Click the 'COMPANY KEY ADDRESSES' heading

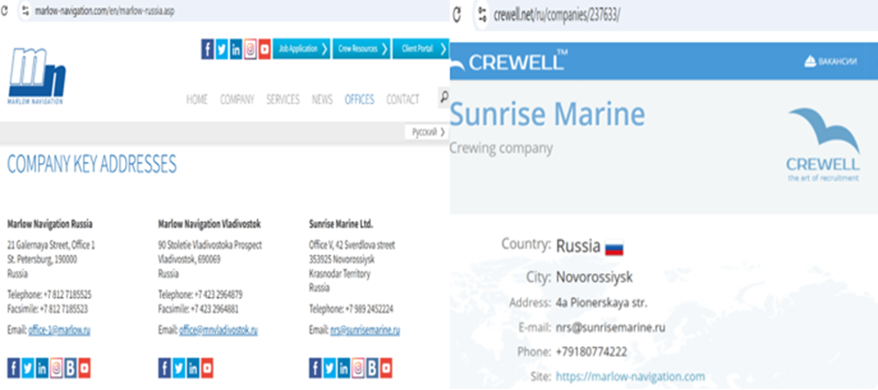(92, 164)
